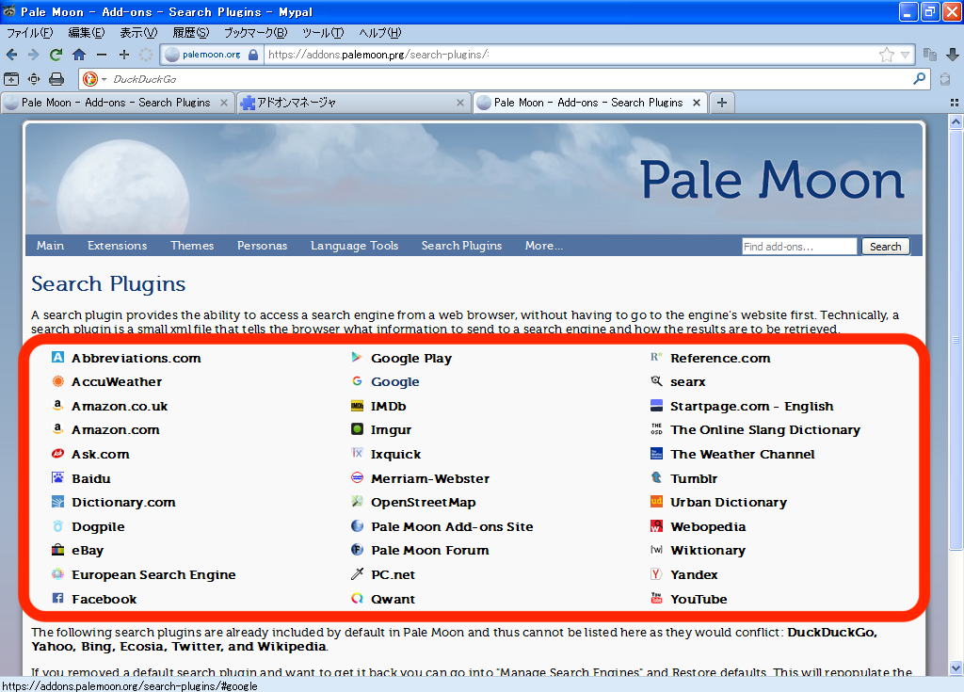This screenshot has height=692, width=964.
Task: Open the ブックマーク(B) menu
Action: (x=255, y=33)
